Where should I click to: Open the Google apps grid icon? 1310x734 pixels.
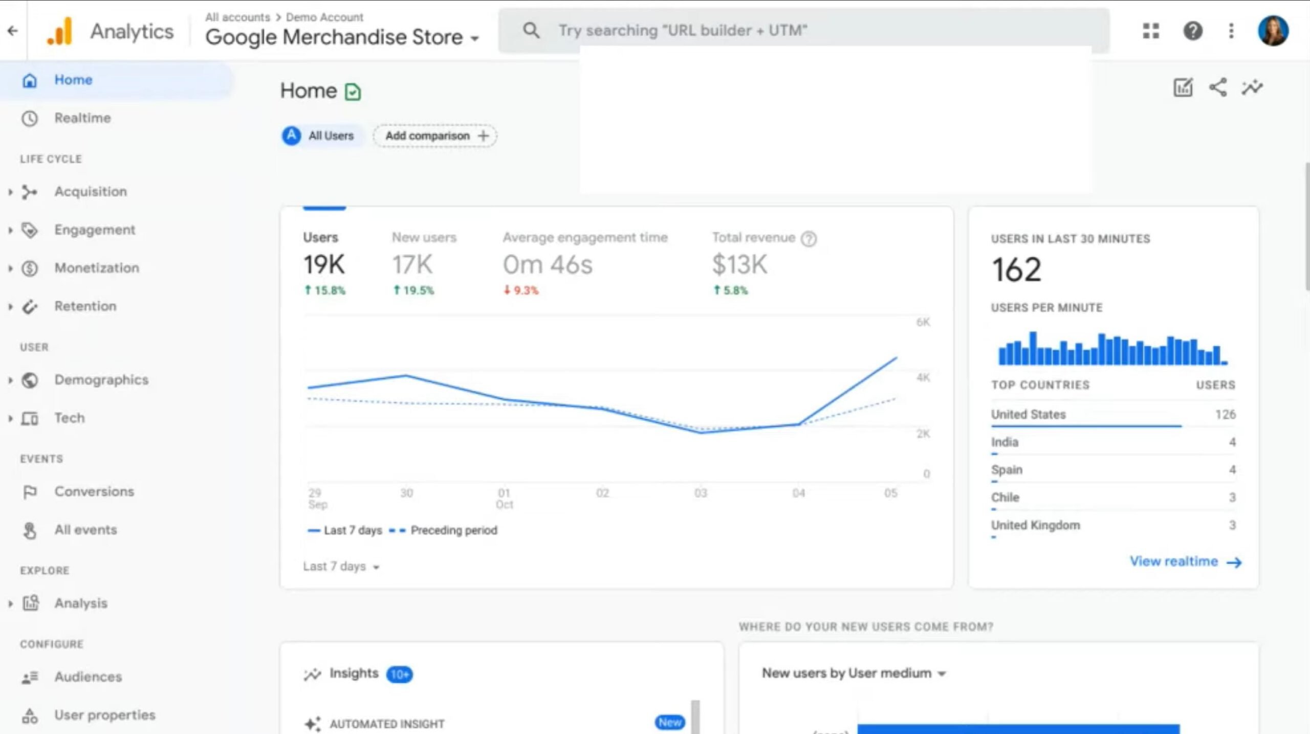[1151, 31]
